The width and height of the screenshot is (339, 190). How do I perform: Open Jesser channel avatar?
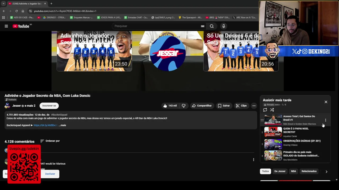7,106
